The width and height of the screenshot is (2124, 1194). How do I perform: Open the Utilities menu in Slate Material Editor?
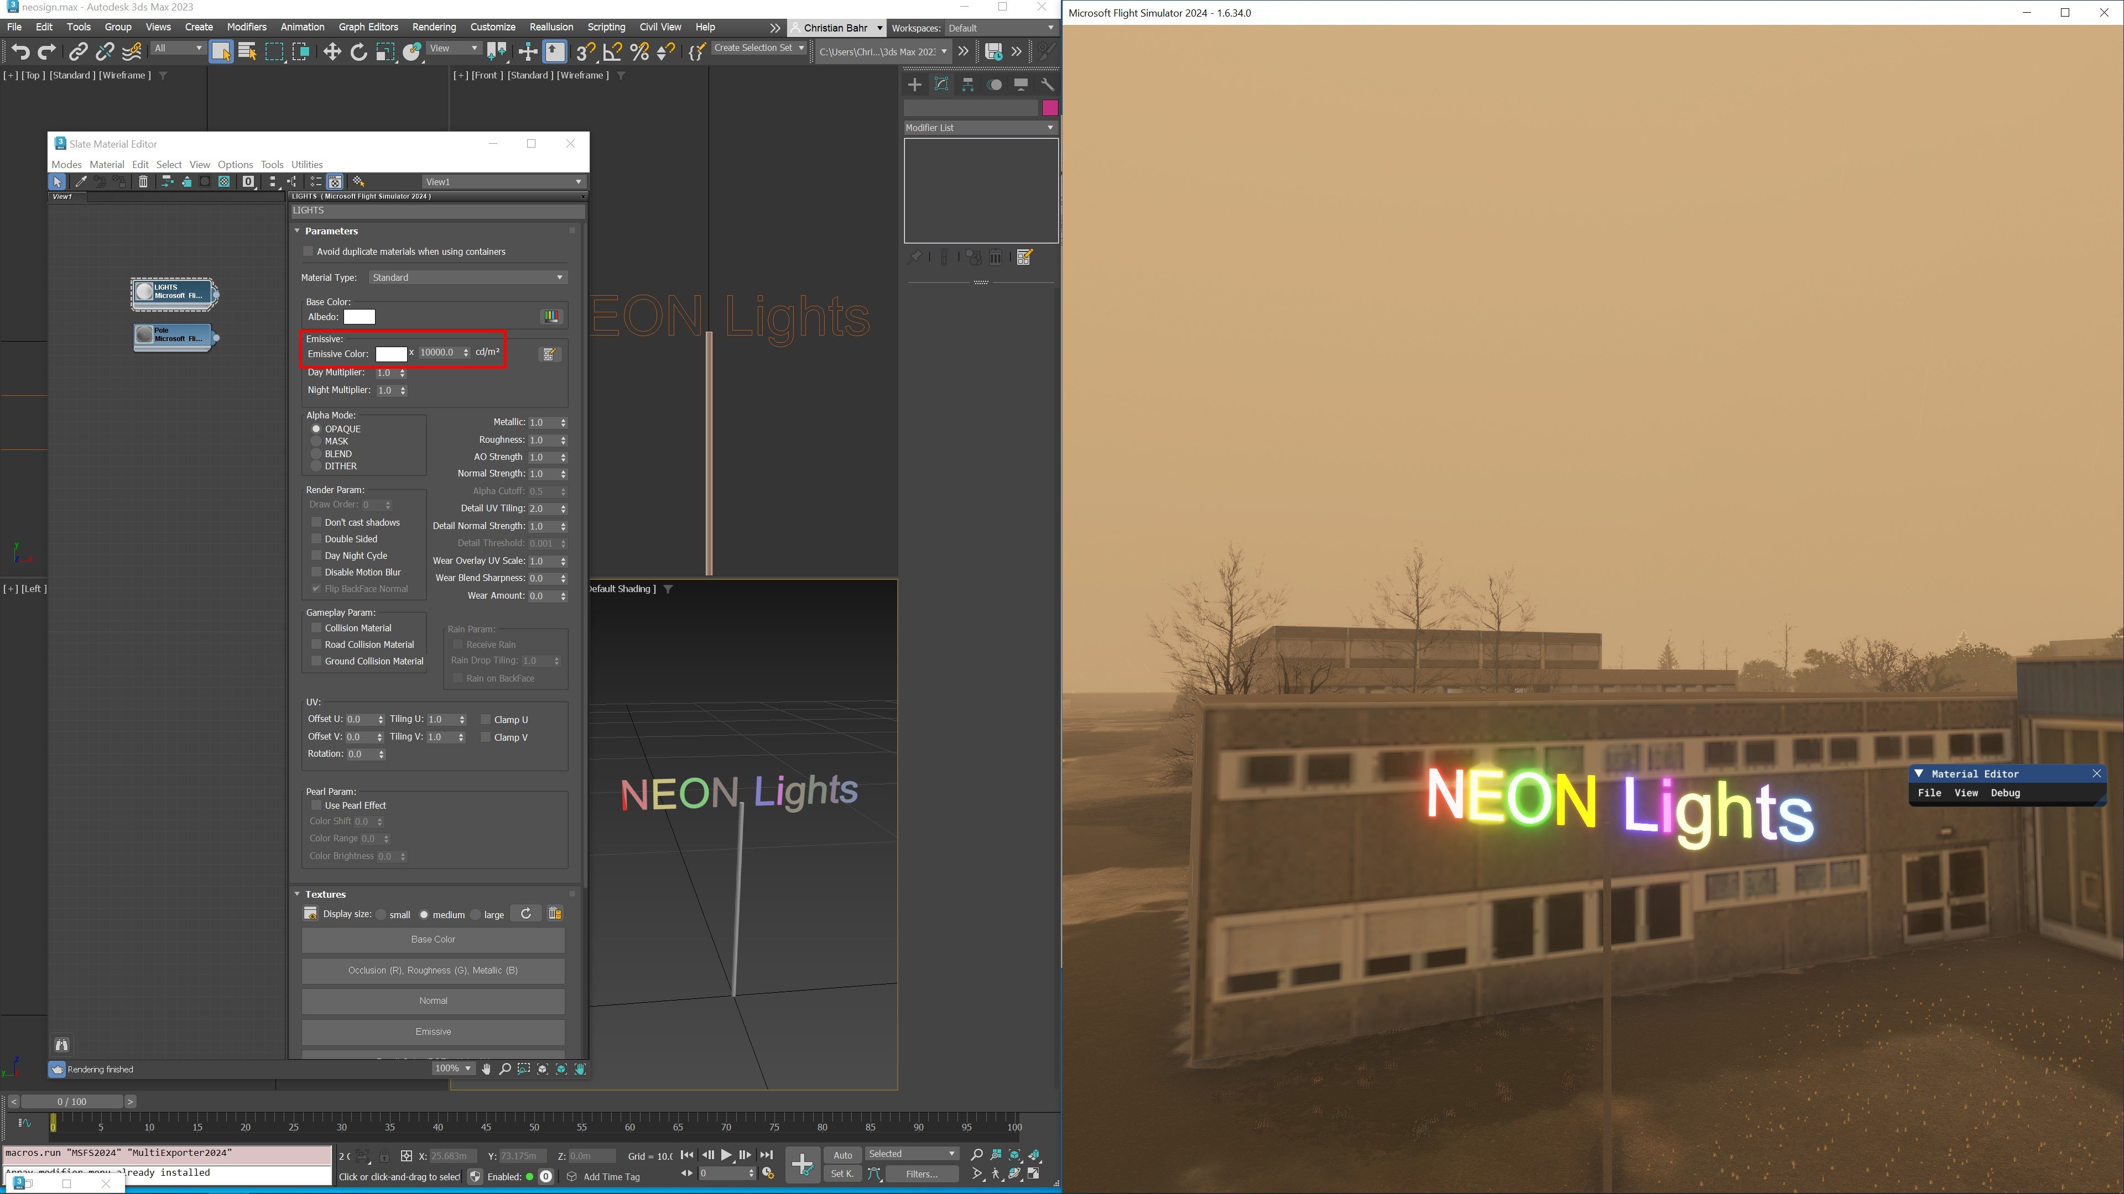(x=307, y=164)
